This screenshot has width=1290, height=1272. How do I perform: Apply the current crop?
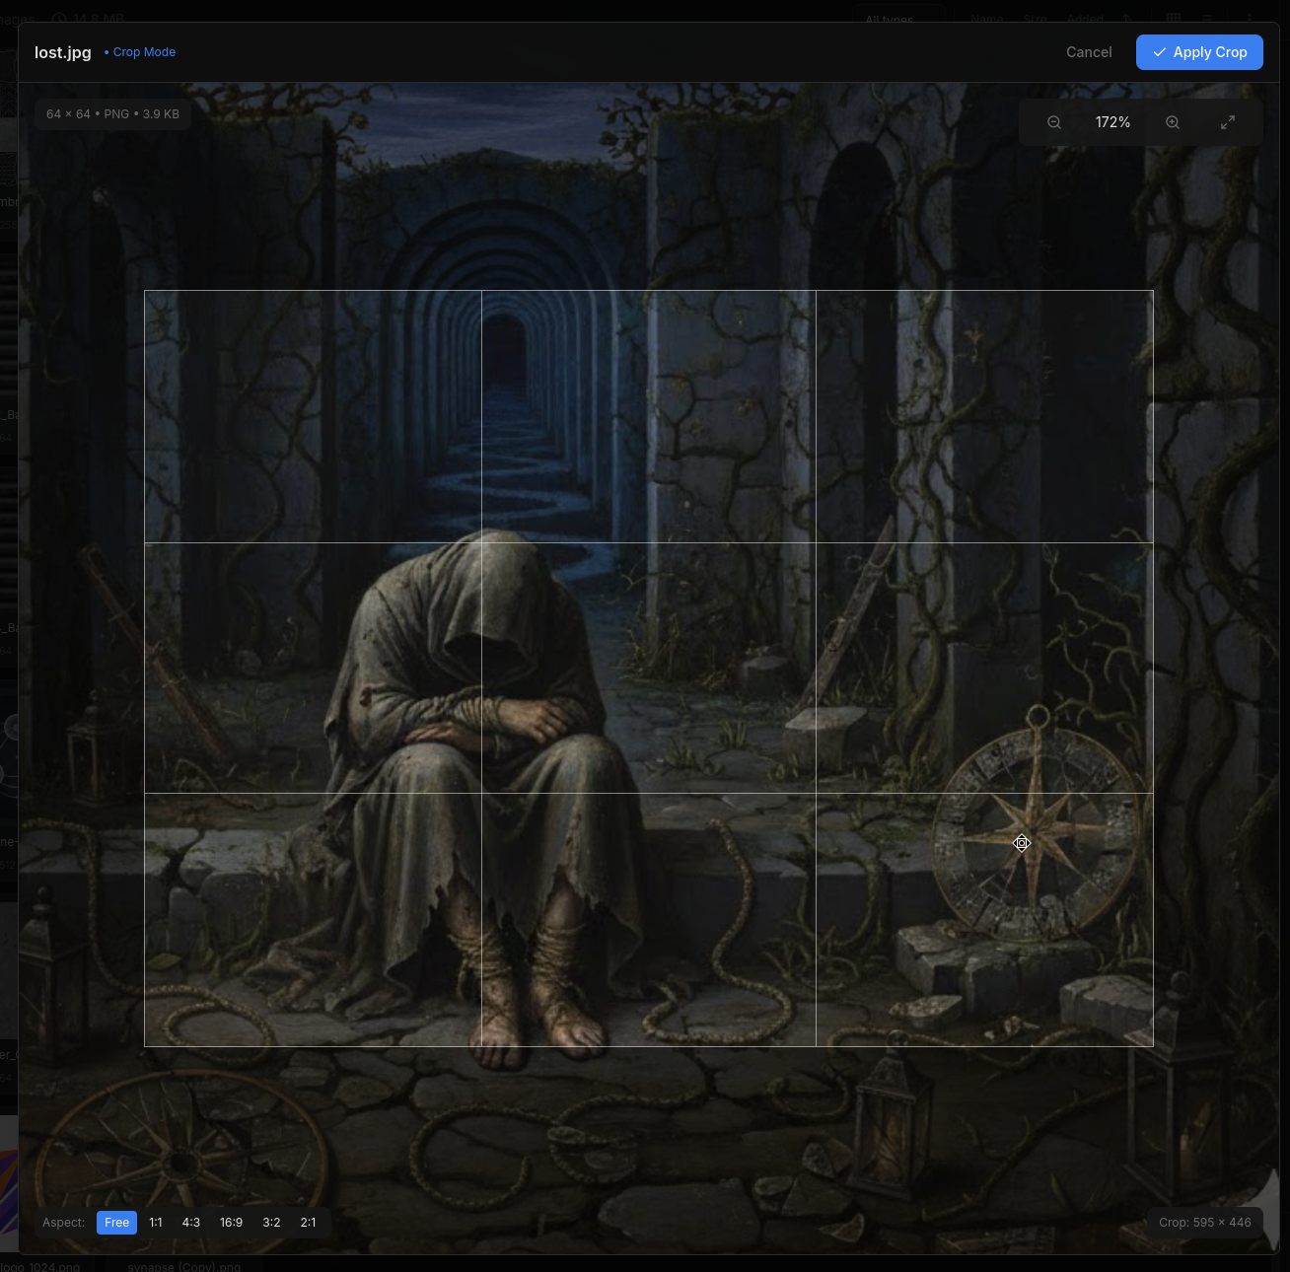1199,52
